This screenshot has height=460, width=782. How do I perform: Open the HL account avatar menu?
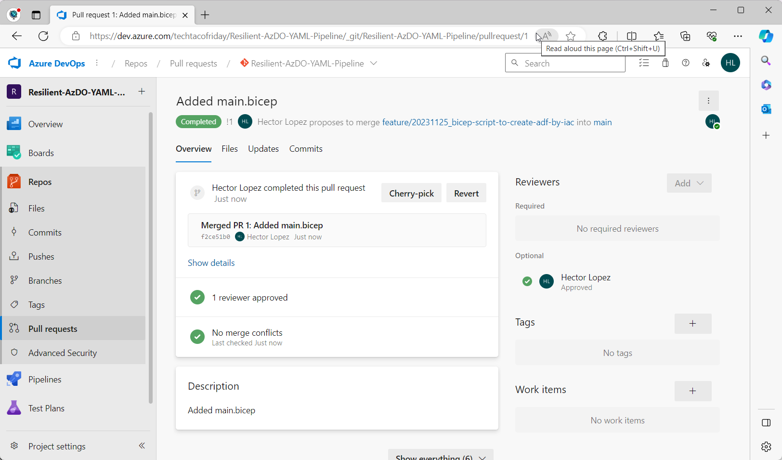(730, 63)
